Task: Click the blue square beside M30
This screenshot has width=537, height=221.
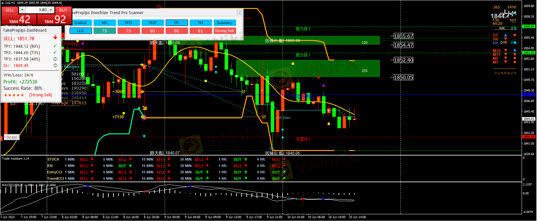Action: coord(515,51)
